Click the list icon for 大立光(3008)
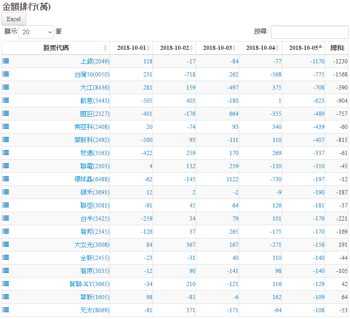The width and height of the screenshot is (350, 319). pyautogui.click(x=6, y=244)
